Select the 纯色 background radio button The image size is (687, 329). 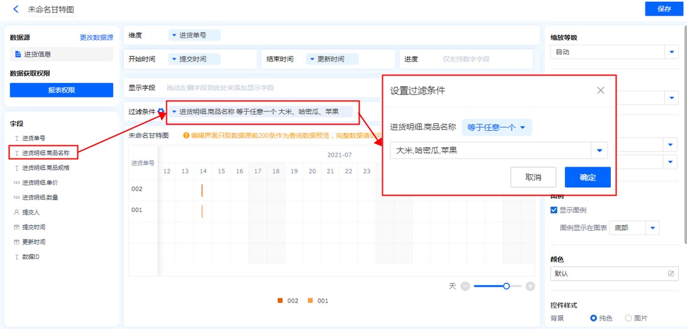tap(593, 318)
